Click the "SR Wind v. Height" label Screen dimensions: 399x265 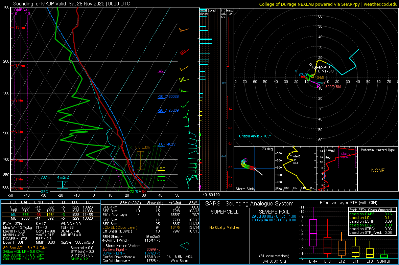click(329, 154)
